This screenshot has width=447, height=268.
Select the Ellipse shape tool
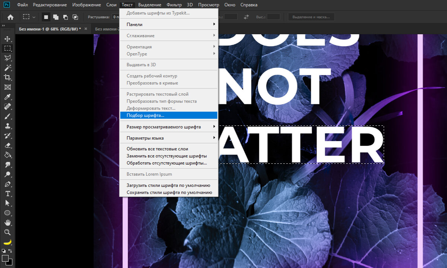point(7,213)
